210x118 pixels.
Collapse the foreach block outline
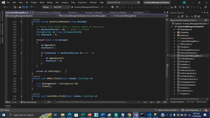pos(21,40)
